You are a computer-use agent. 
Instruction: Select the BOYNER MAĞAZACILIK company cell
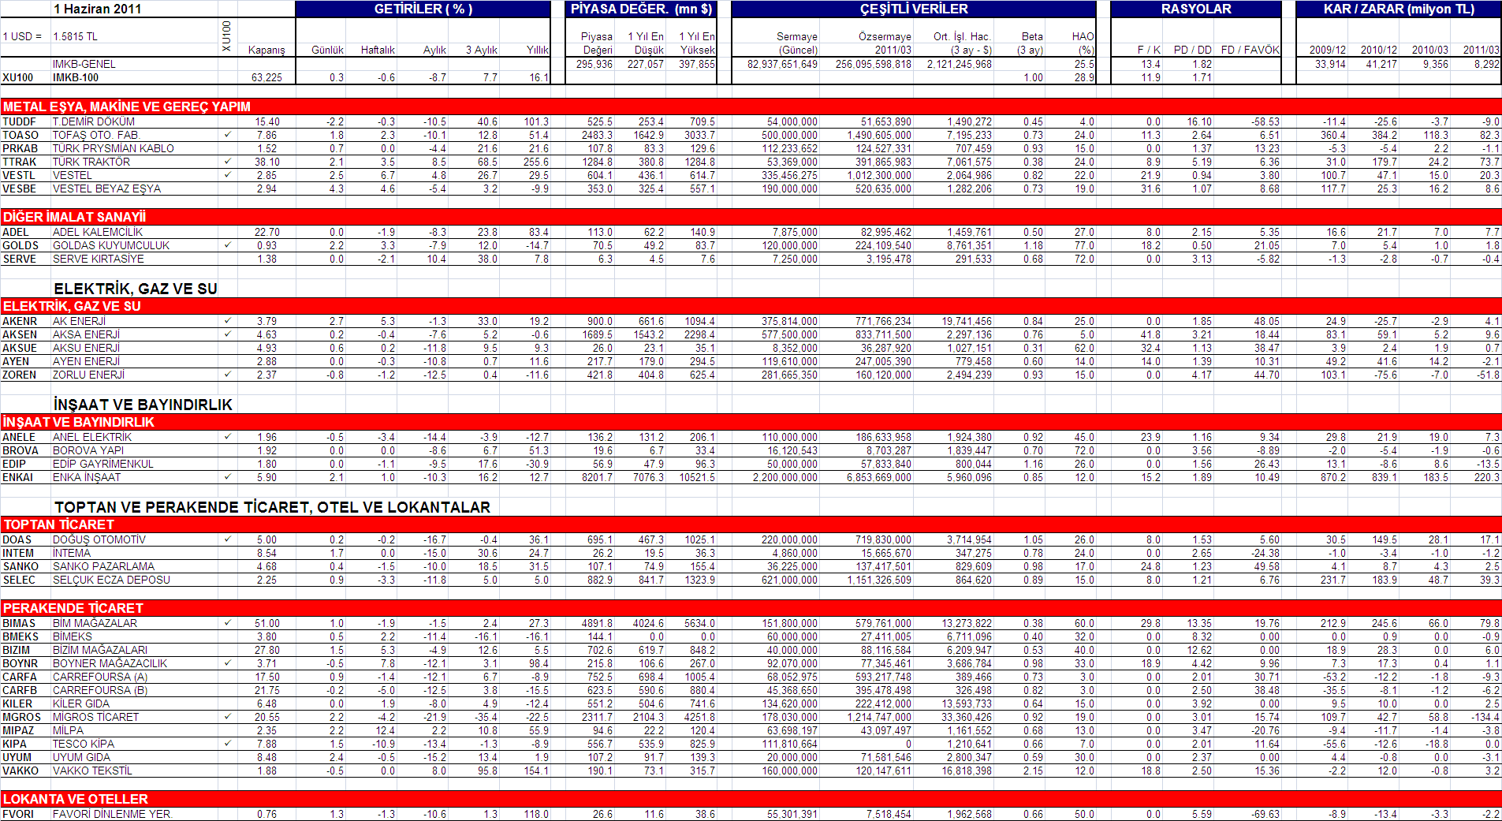pos(110,663)
